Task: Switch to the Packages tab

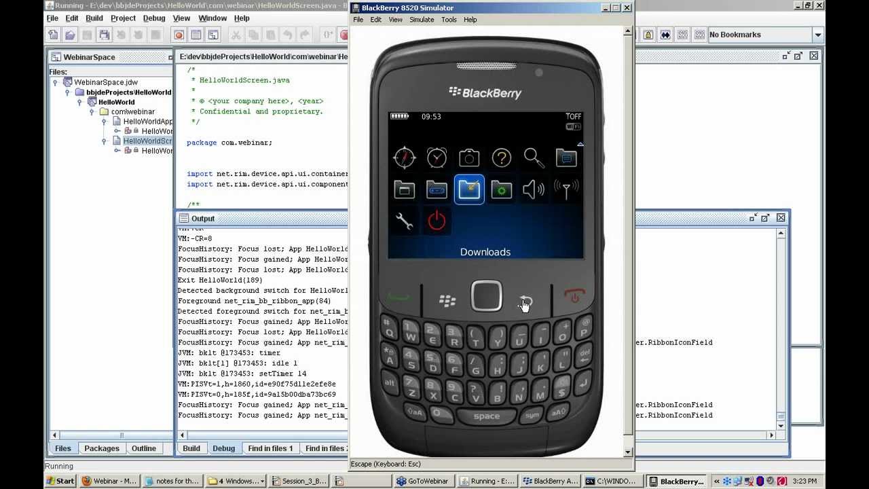Action: 102,448
